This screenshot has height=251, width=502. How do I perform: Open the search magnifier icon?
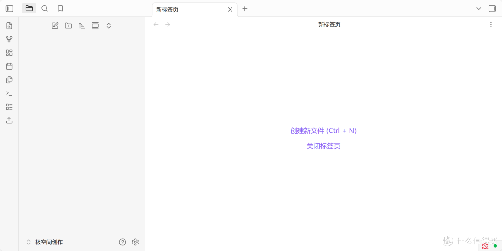[45, 8]
